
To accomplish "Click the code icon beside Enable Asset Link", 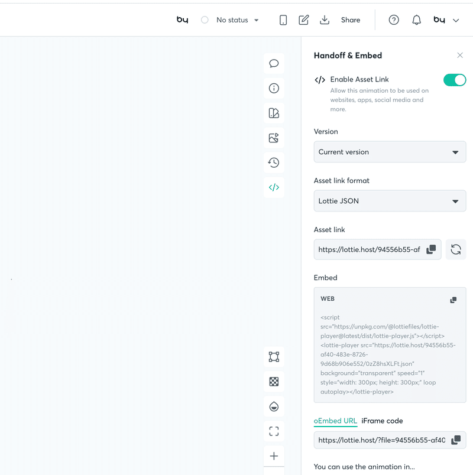I will click(320, 80).
